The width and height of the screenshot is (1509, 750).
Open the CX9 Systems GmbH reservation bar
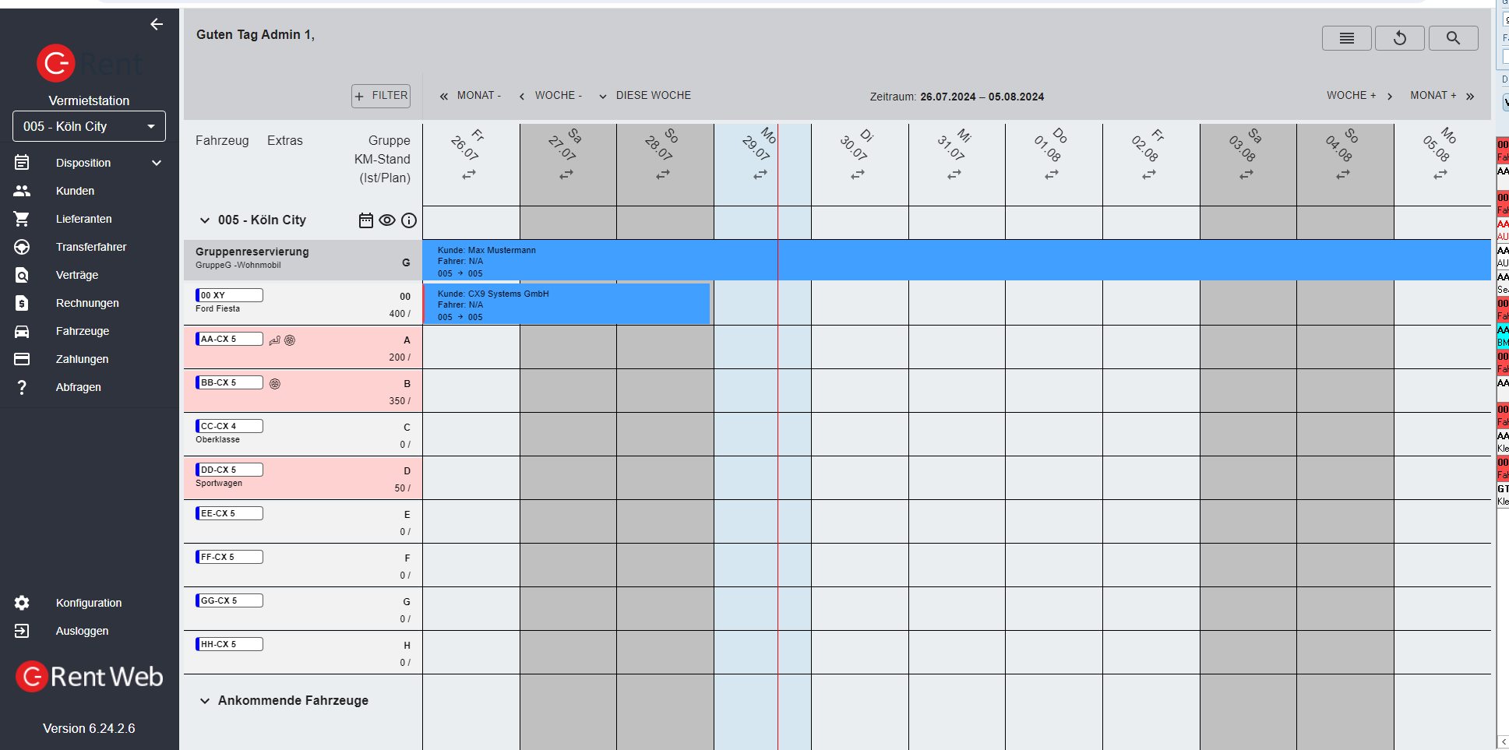[566, 305]
